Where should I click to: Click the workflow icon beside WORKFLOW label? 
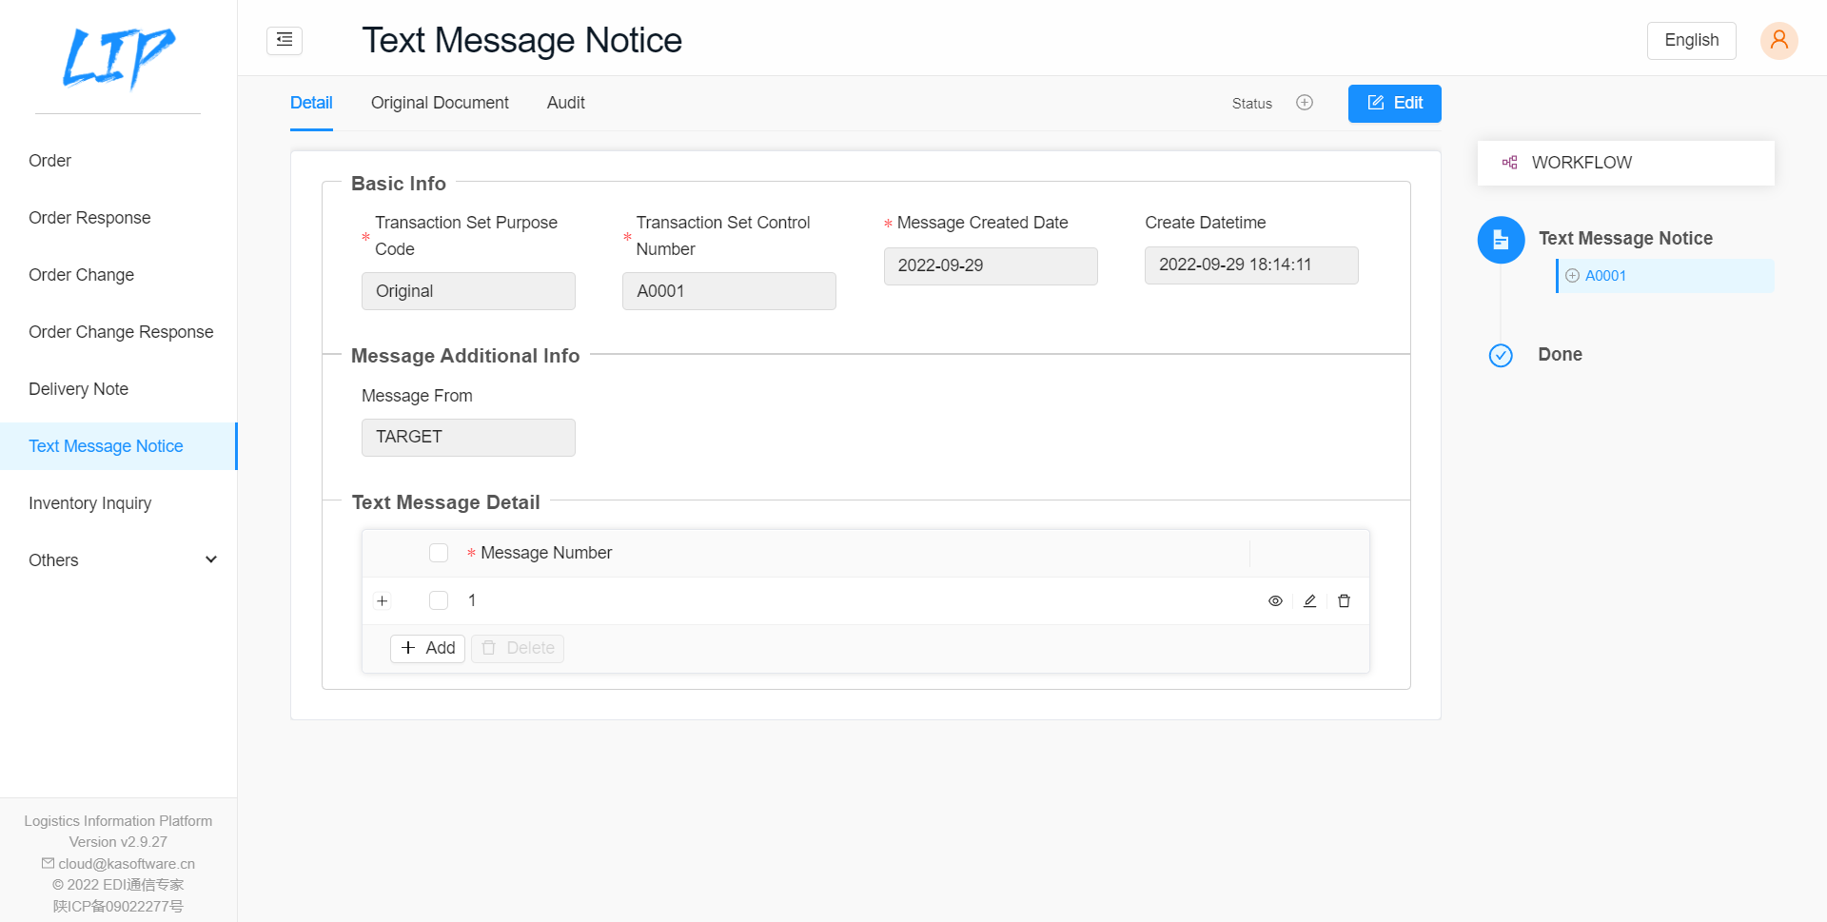[x=1509, y=162]
